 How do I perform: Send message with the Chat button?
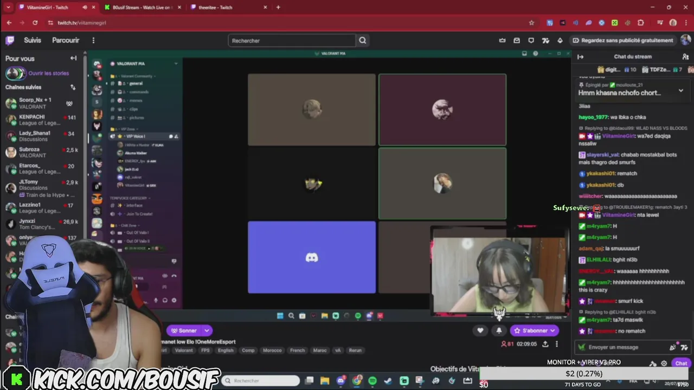click(681, 363)
